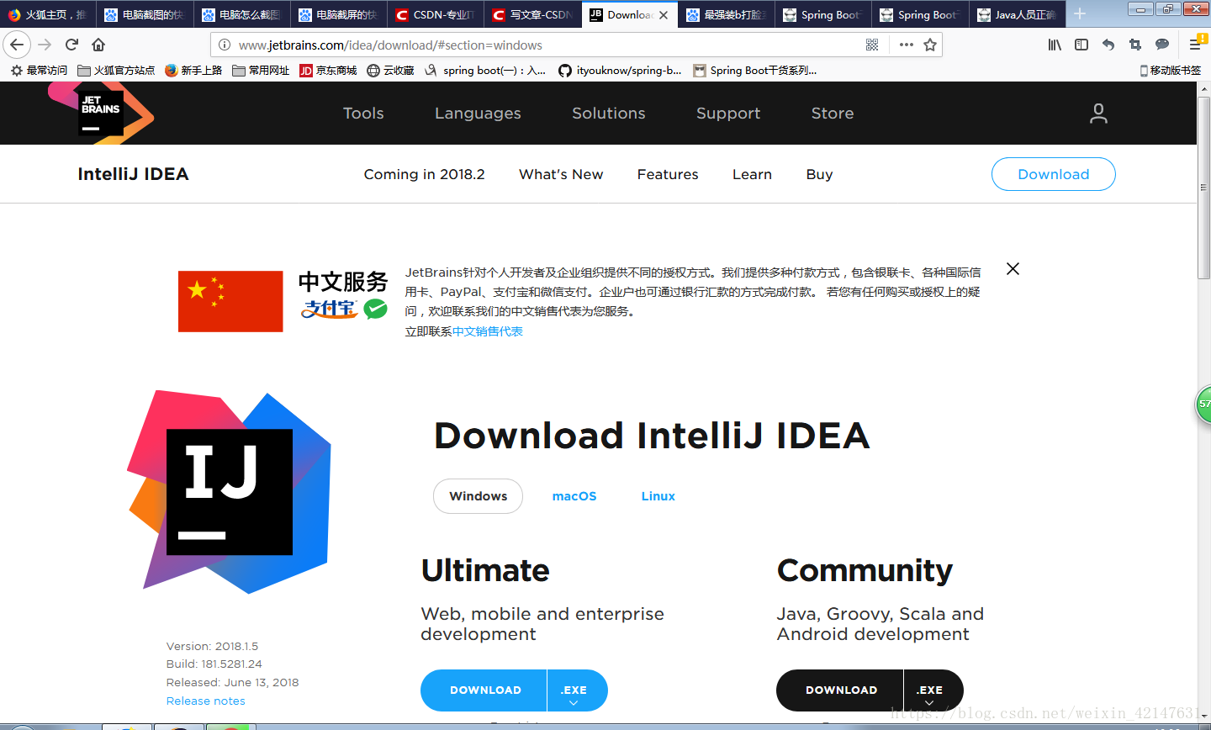The width and height of the screenshot is (1211, 730).
Task: Open page actions three-dots menu
Action: point(906,45)
